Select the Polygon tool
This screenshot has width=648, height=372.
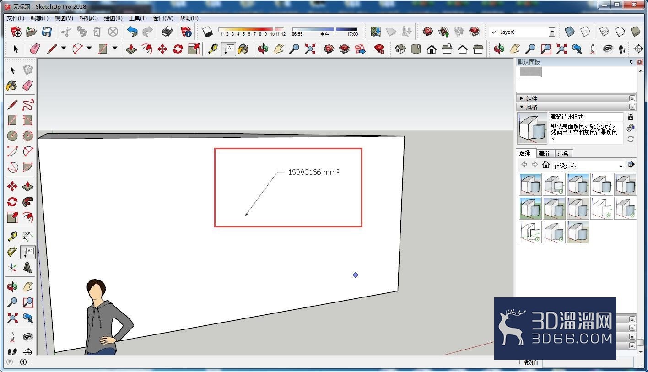point(28,136)
